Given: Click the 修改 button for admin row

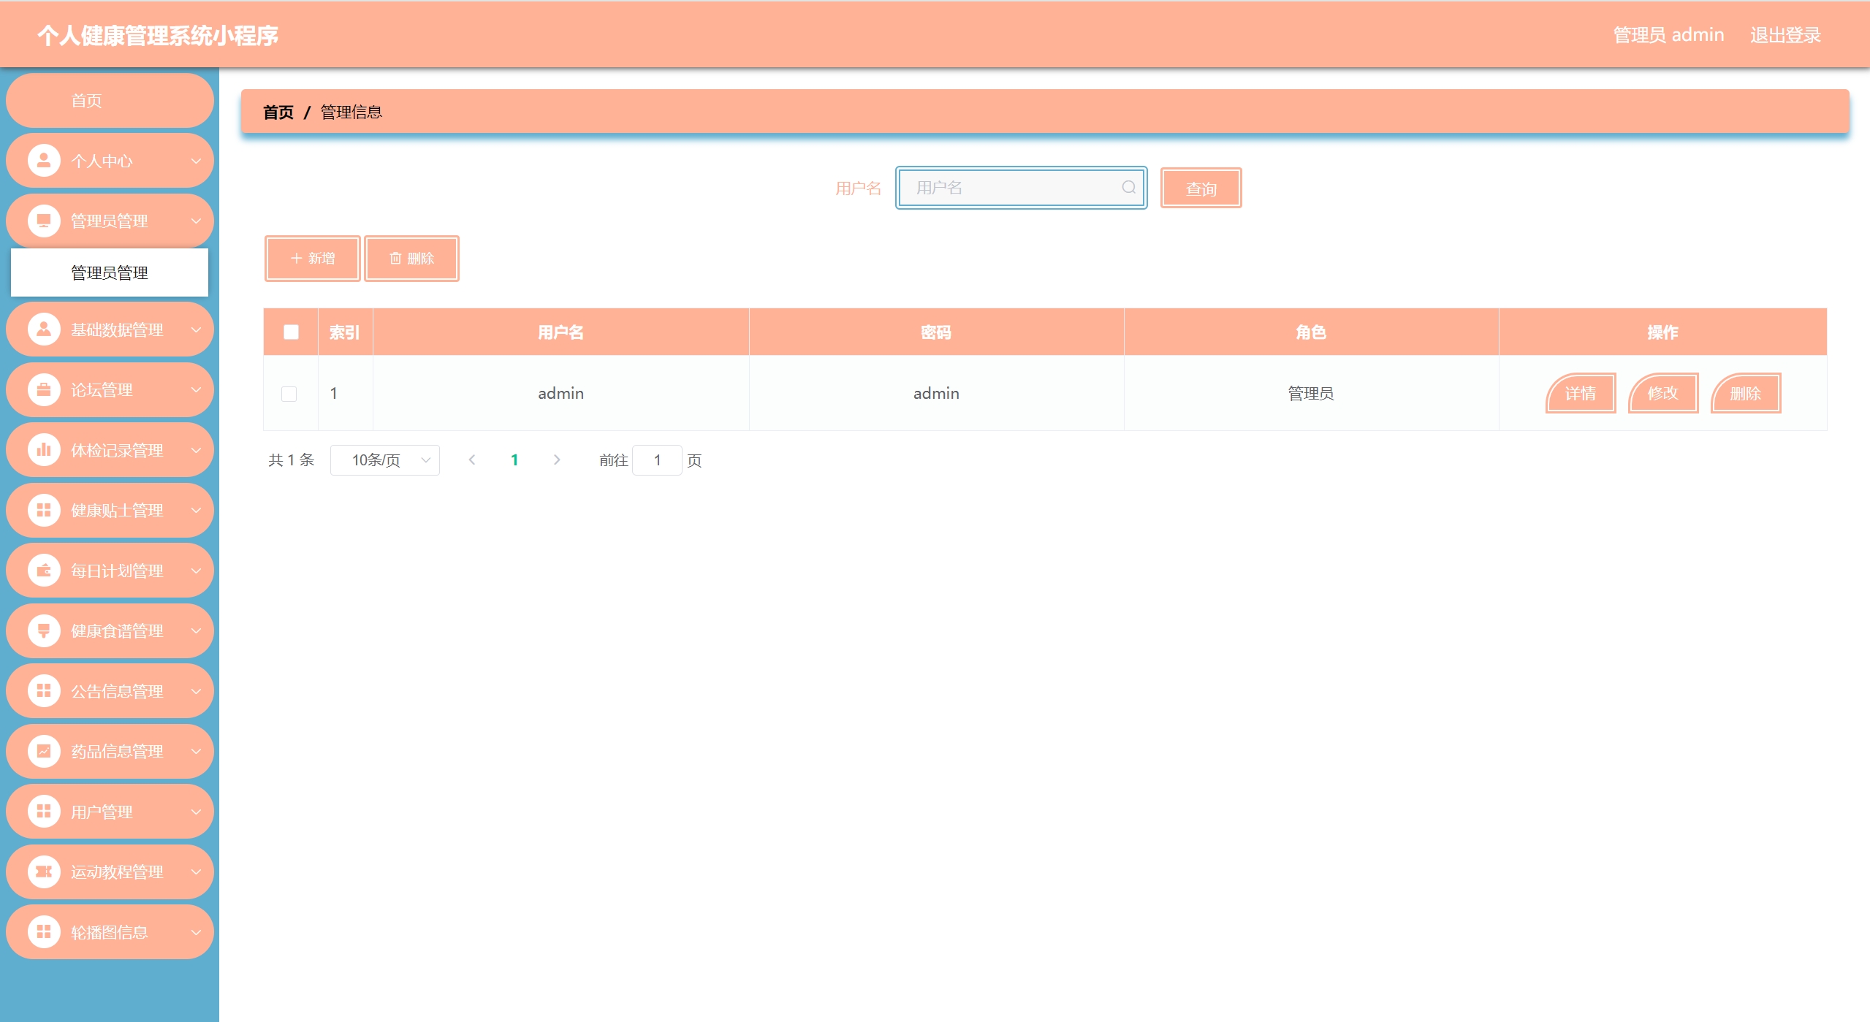Looking at the screenshot, I should [x=1662, y=394].
